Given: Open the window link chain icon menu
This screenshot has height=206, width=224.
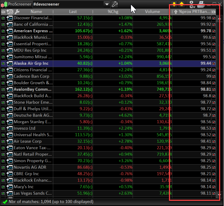Looking at the screenshot, I should (x=192, y=4).
